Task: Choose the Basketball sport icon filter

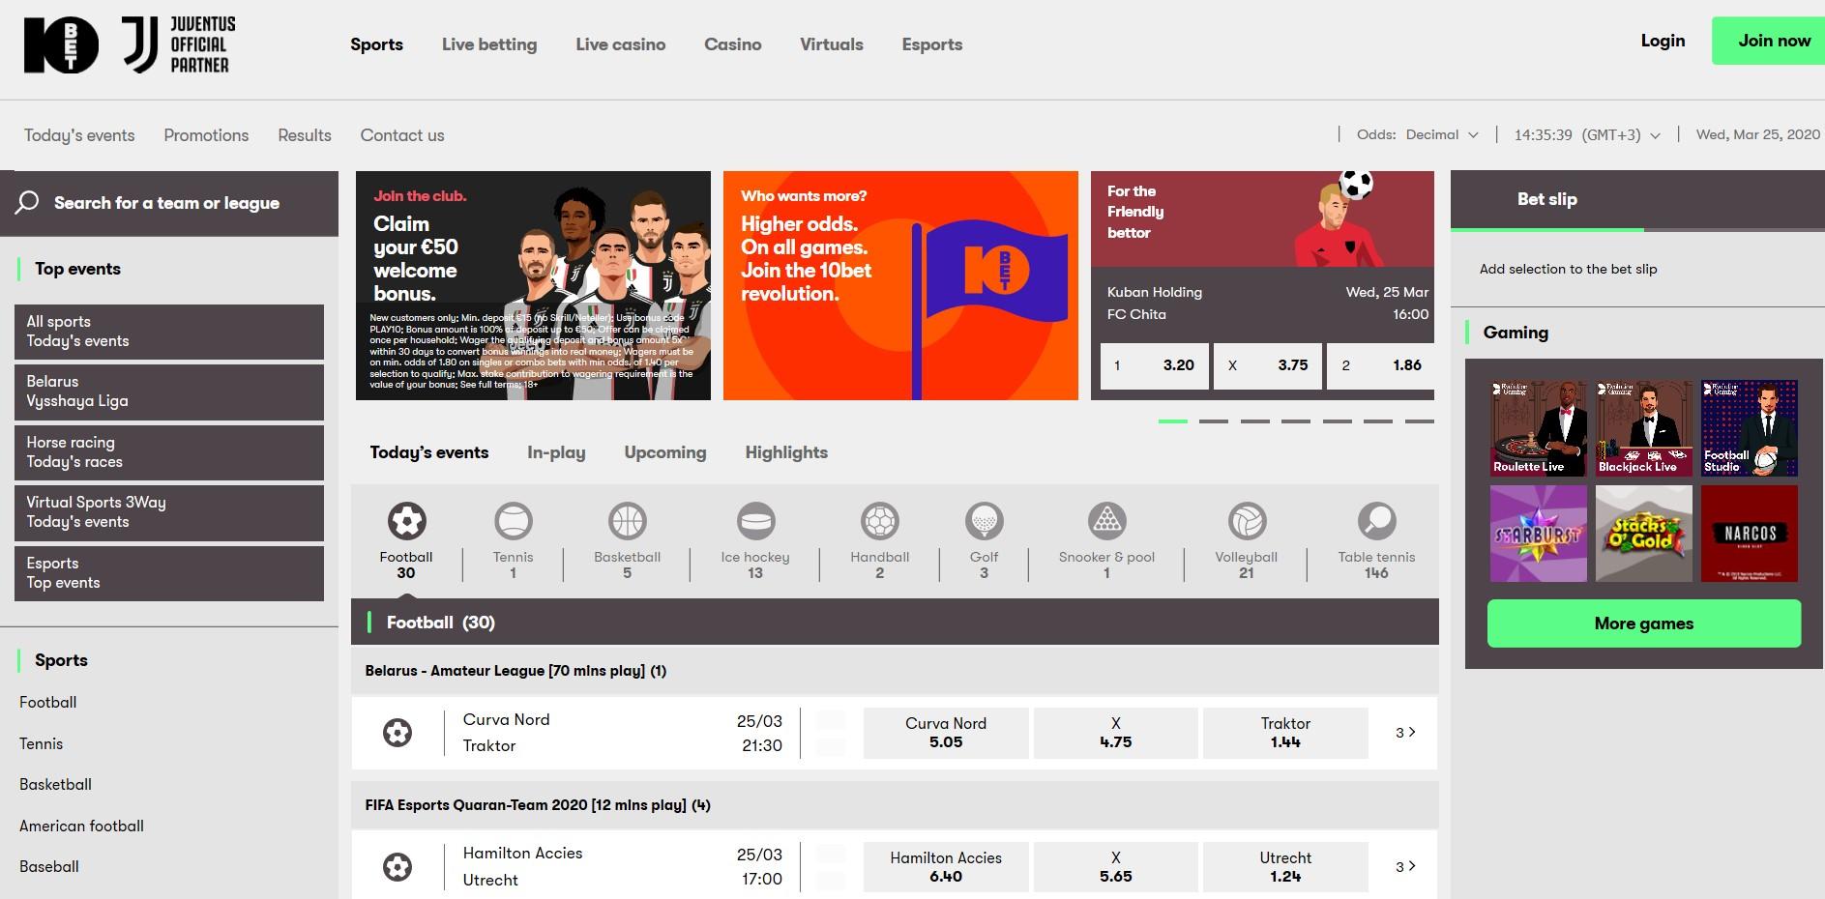Action: (627, 522)
